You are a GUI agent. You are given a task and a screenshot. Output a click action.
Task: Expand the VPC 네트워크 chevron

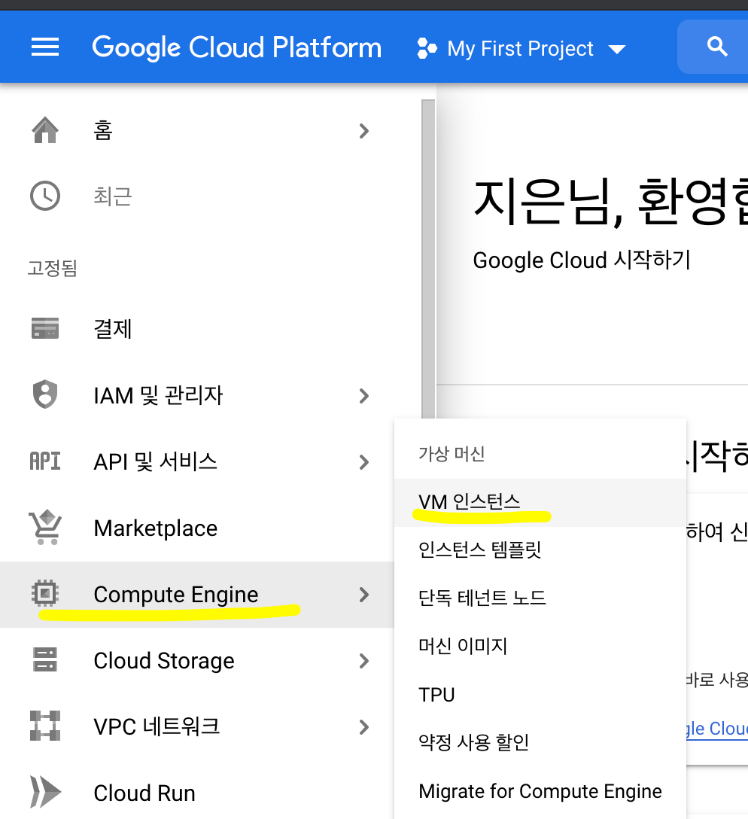363,728
